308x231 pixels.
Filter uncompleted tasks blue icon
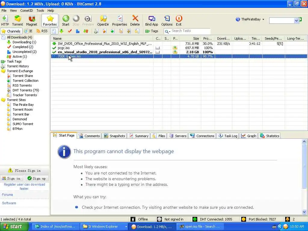[78, 31]
